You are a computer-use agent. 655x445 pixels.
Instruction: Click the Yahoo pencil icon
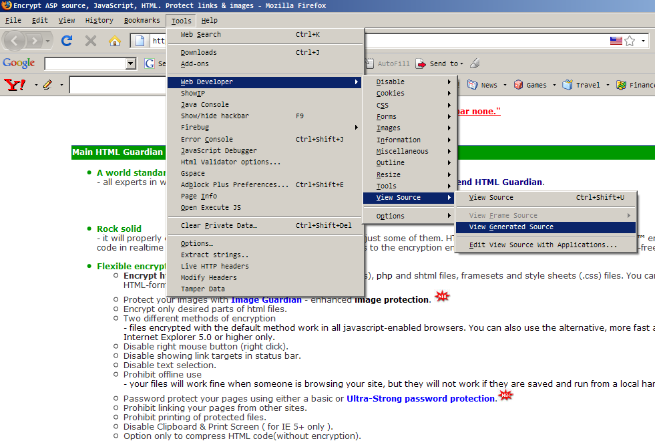(x=47, y=85)
